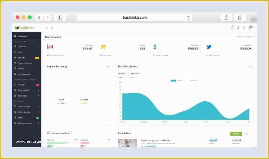Select the Year option in Best Sellers
The image size is (269, 159).
tap(246, 134)
